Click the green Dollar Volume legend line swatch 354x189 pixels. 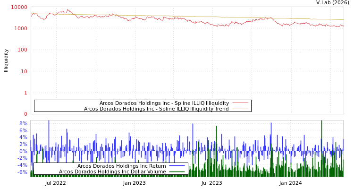tap(177, 172)
